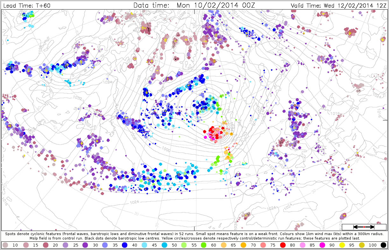Viewport: 389px width, 250px height.
Task: Click the 'Valid Time: Wed 12/02/2014 12Z' label
Action: (x=338, y=6)
